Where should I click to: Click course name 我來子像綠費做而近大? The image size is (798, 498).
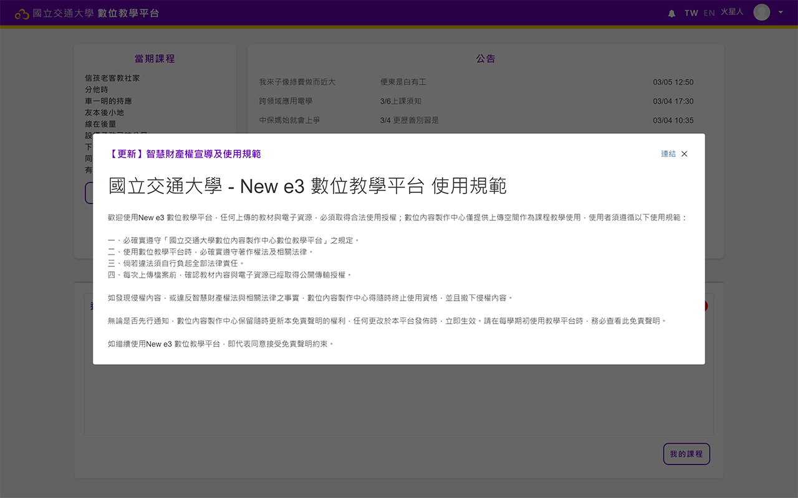pos(297,82)
